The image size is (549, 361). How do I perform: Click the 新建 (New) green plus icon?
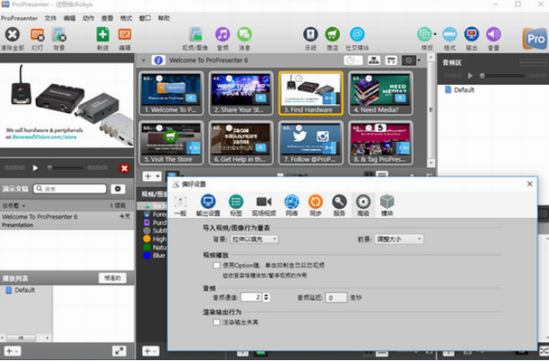click(x=102, y=36)
